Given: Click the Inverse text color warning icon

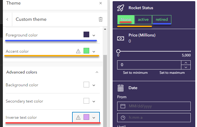Looking at the screenshot, I should pos(78,117).
